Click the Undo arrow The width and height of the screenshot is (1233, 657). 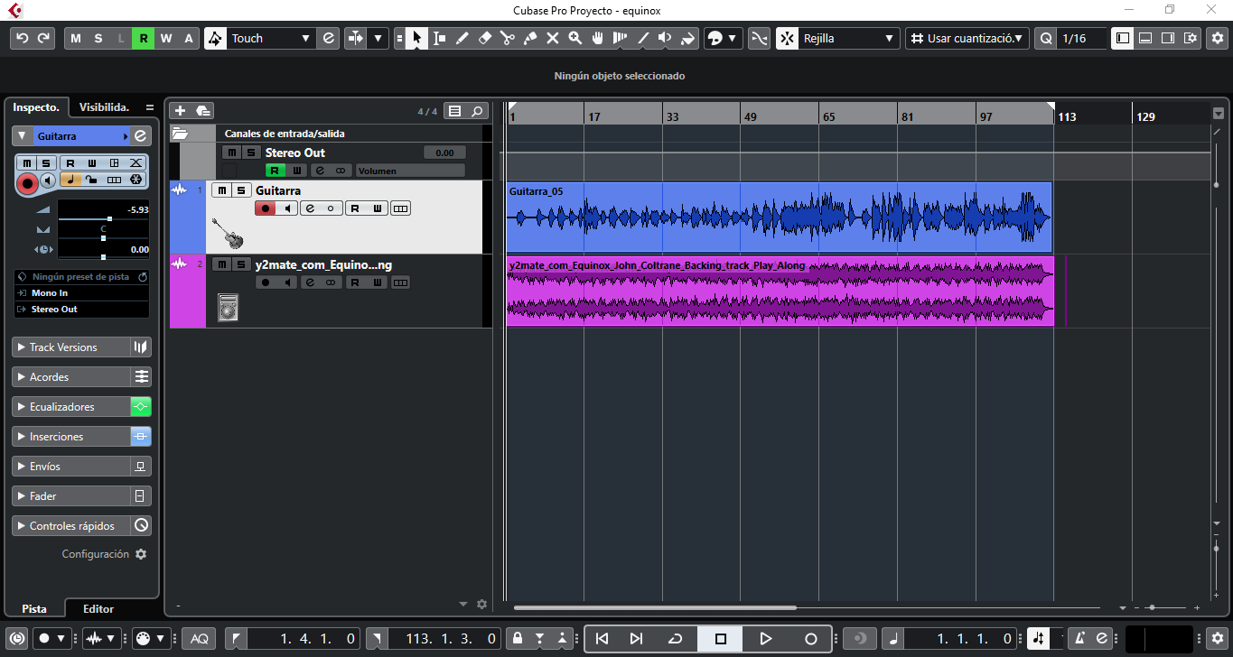point(23,38)
